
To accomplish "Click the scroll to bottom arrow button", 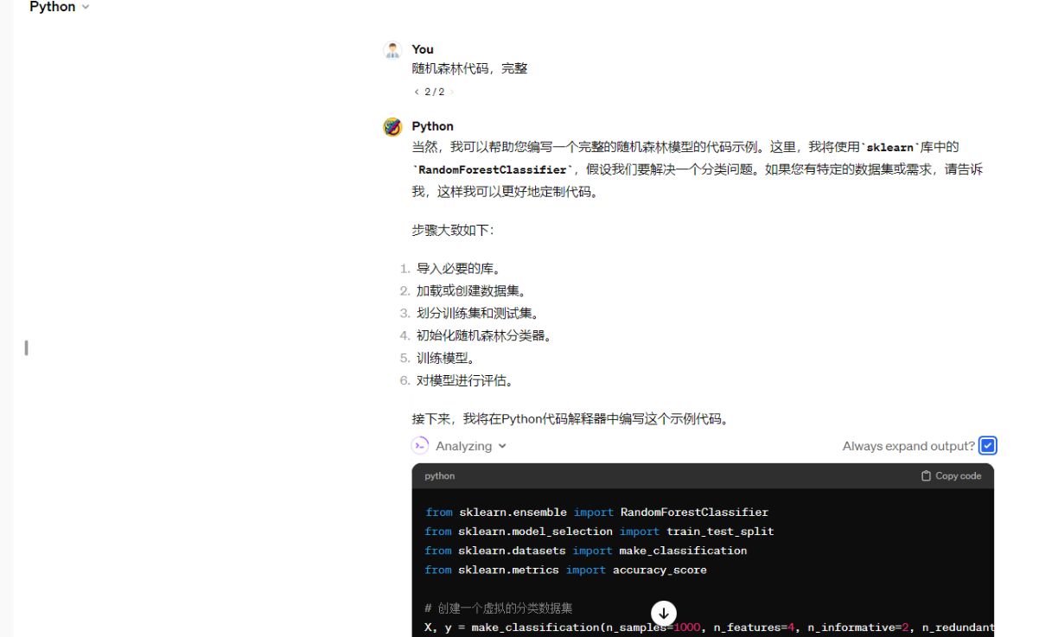I will [664, 614].
